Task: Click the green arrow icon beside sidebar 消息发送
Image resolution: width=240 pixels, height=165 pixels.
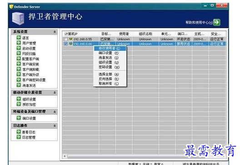Action: coord(19,85)
